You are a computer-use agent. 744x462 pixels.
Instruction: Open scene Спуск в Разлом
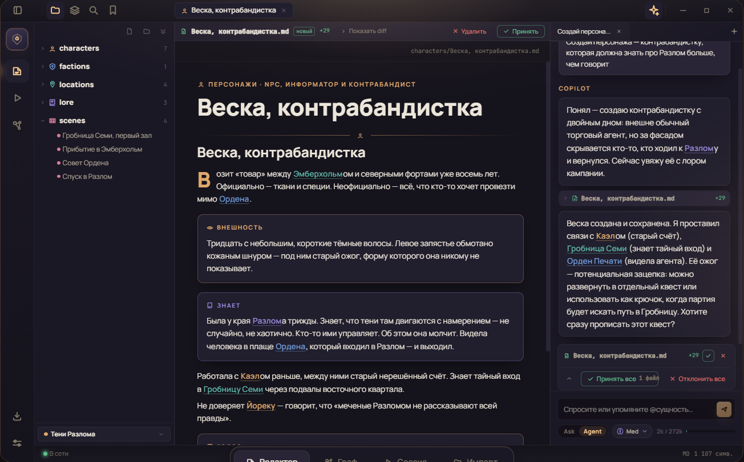pos(87,177)
